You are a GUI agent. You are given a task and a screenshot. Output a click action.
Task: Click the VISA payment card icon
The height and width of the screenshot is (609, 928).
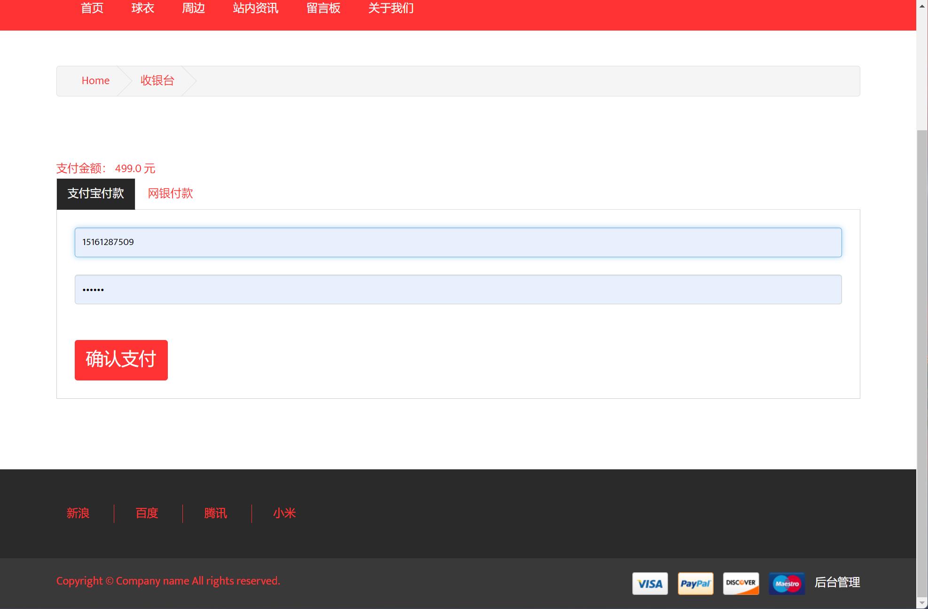point(650,584)
